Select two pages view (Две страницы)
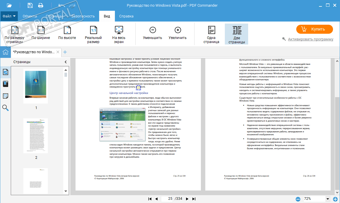 click(236, 34)
